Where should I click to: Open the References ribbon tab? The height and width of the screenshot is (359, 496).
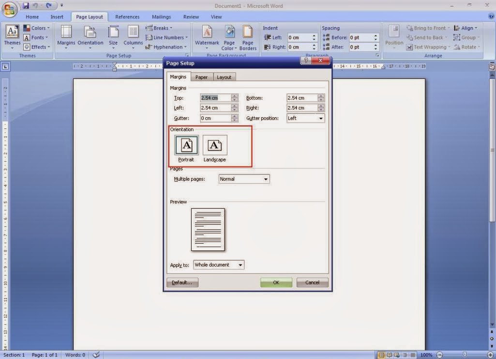click(127, 17)
